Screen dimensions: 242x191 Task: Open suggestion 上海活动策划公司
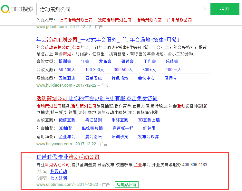click(x=76, y=20)
